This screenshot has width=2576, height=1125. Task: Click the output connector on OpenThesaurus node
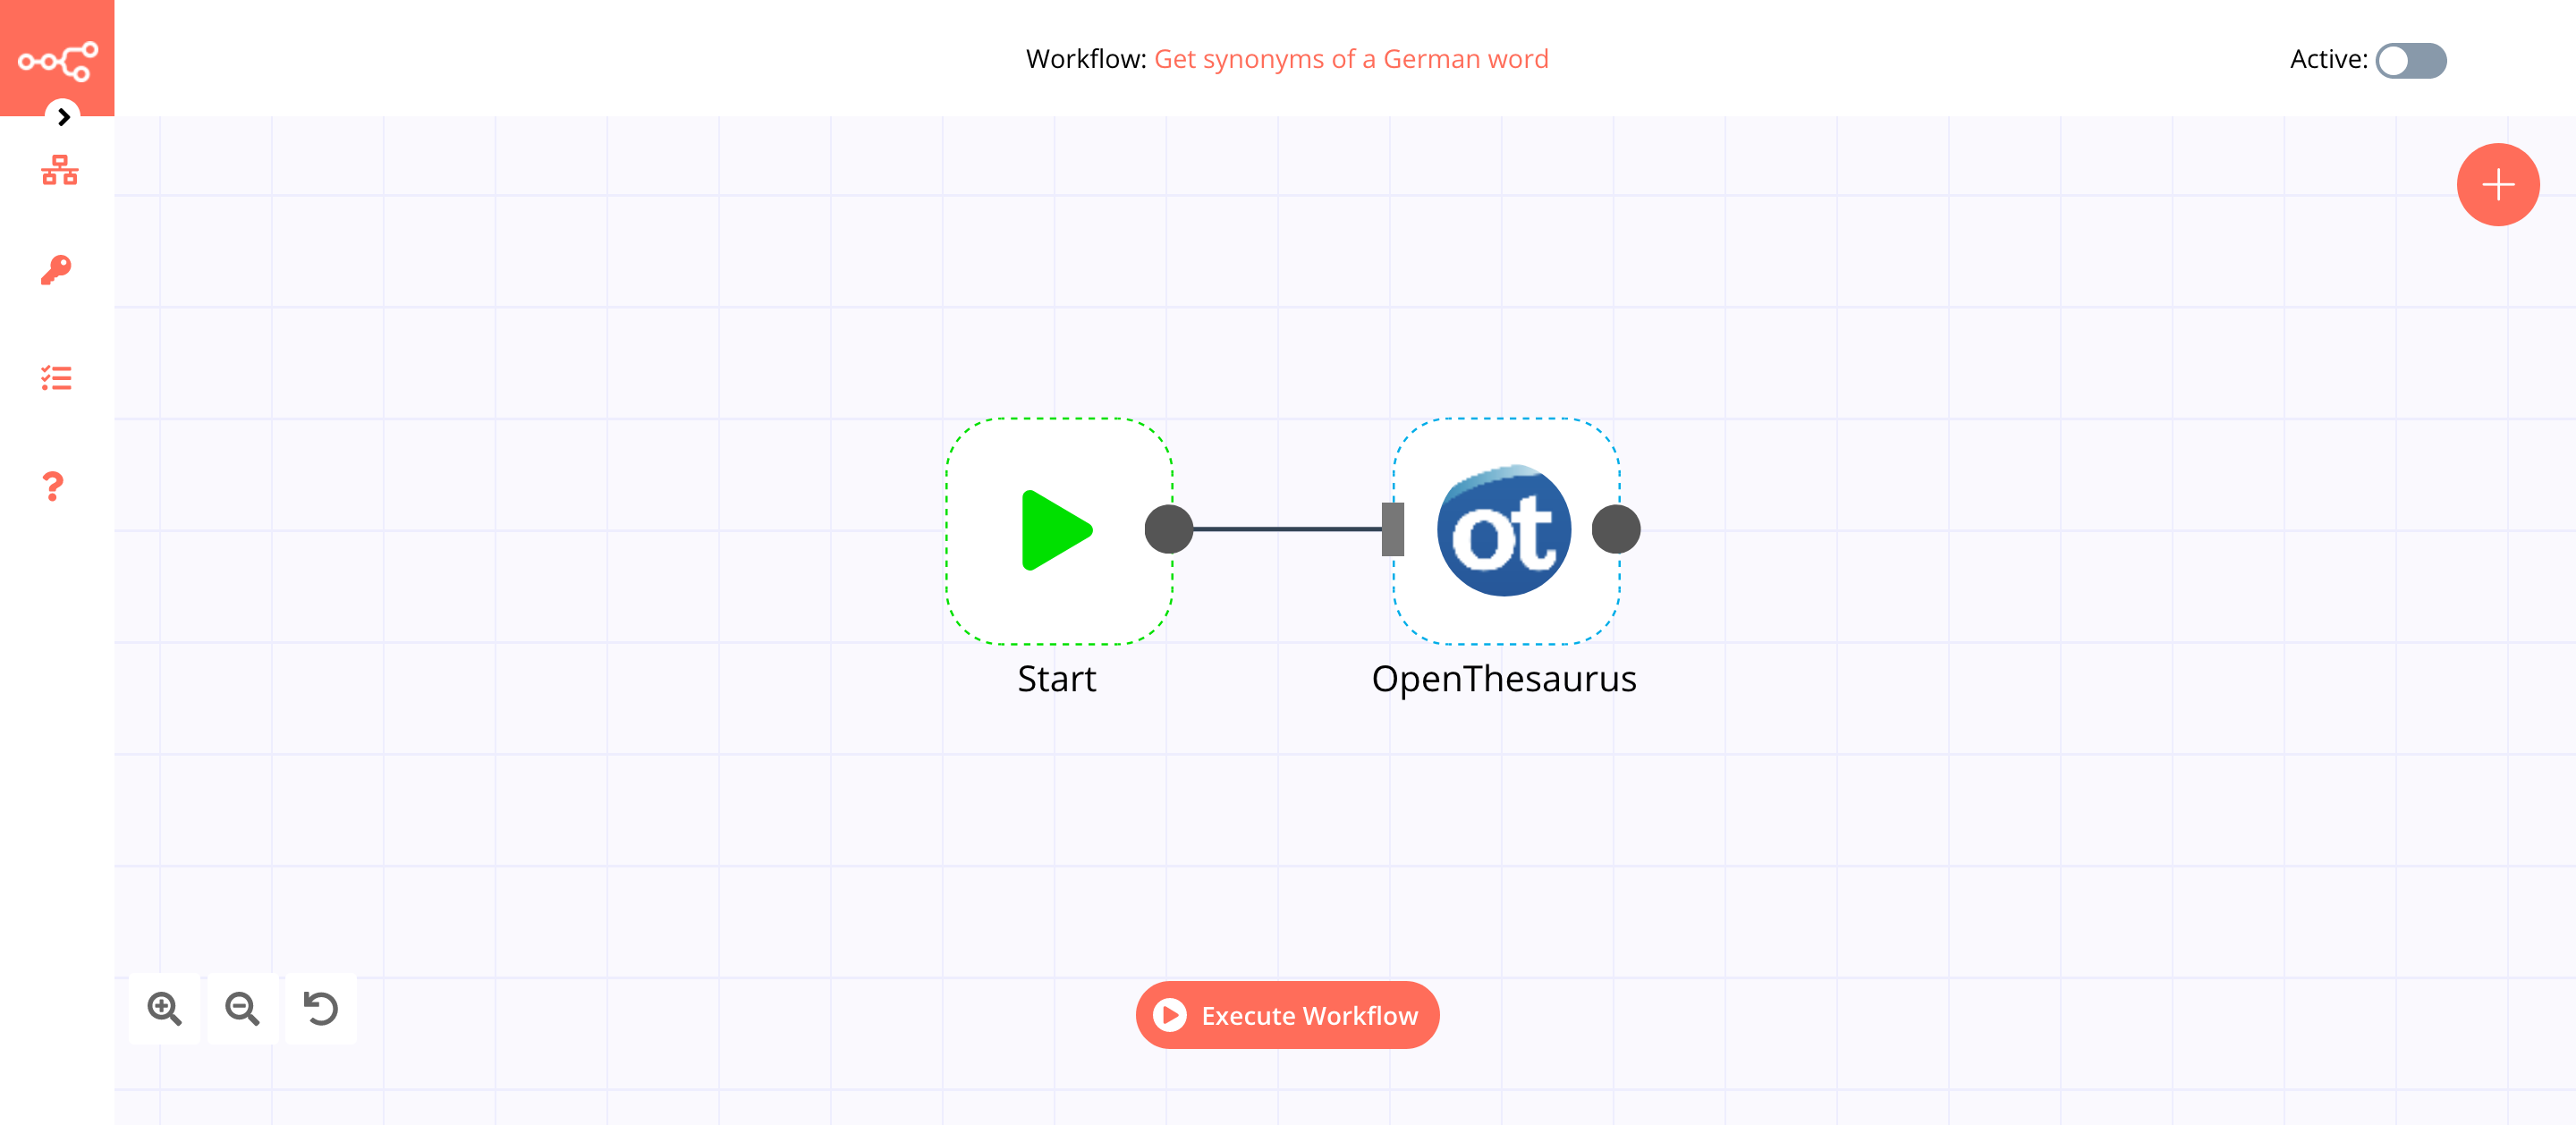(1616, 529)
